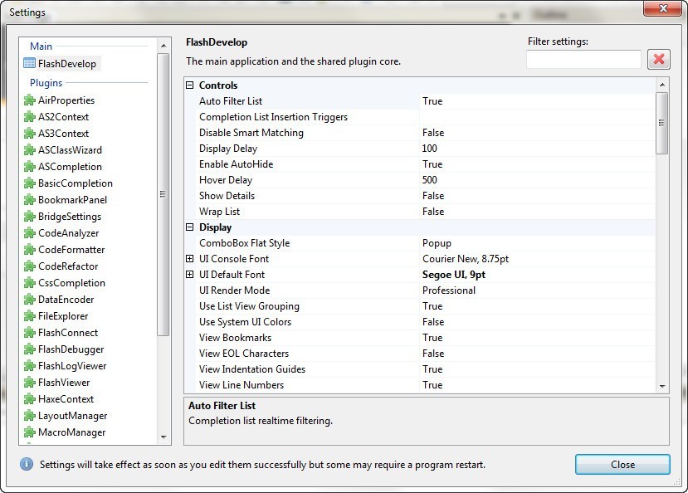The image size is (688, 493).
Task: Click the Filter settings text field
Action: tap(583, 59)
